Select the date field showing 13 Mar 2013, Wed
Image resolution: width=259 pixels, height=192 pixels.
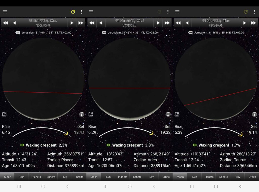click(129, 23)
